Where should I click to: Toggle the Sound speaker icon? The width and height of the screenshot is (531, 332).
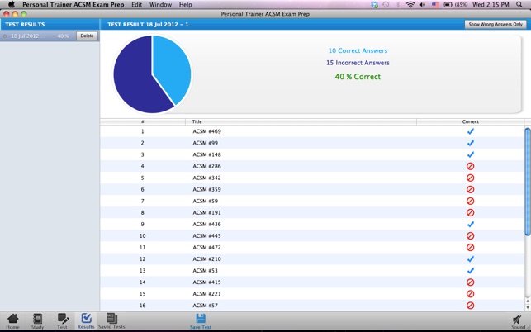[x=517, y=320]
